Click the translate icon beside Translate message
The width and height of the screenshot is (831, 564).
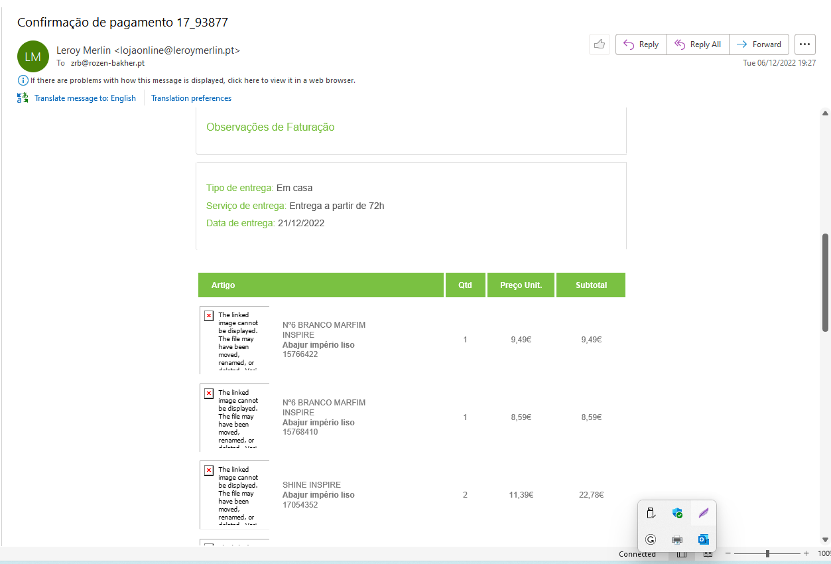pos(23,98)
